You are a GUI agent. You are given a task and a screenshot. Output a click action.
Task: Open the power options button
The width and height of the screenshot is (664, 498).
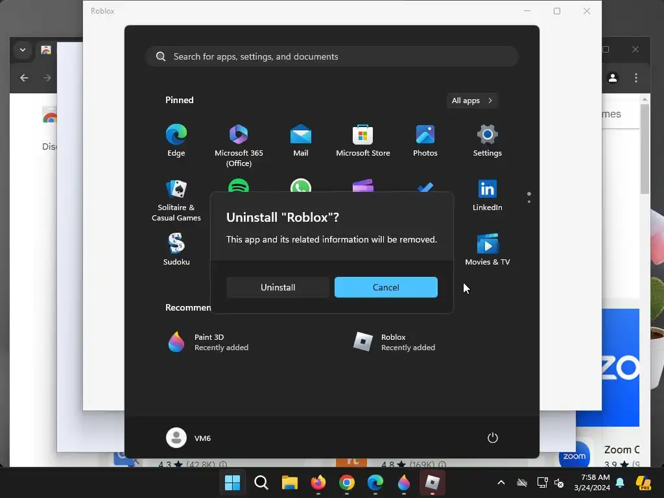(493, 438)
